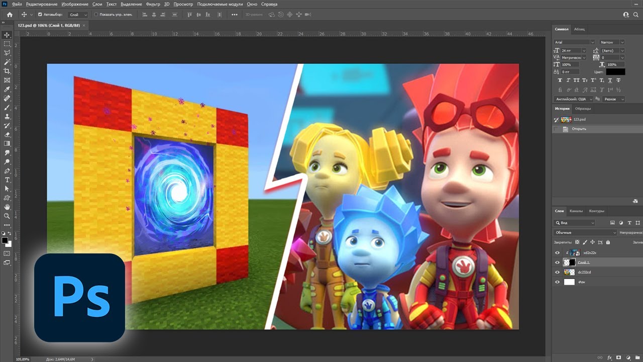Switch to the Каналы tab
Screen dimensions: 643x362
pos(576,211)
